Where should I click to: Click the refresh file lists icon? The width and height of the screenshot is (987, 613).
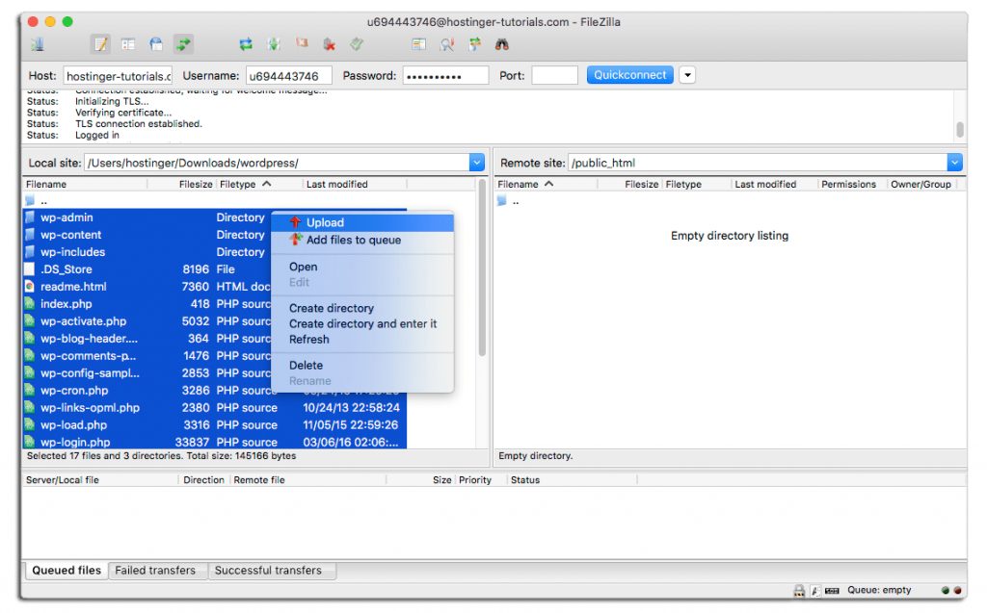(x=246, y=44)
